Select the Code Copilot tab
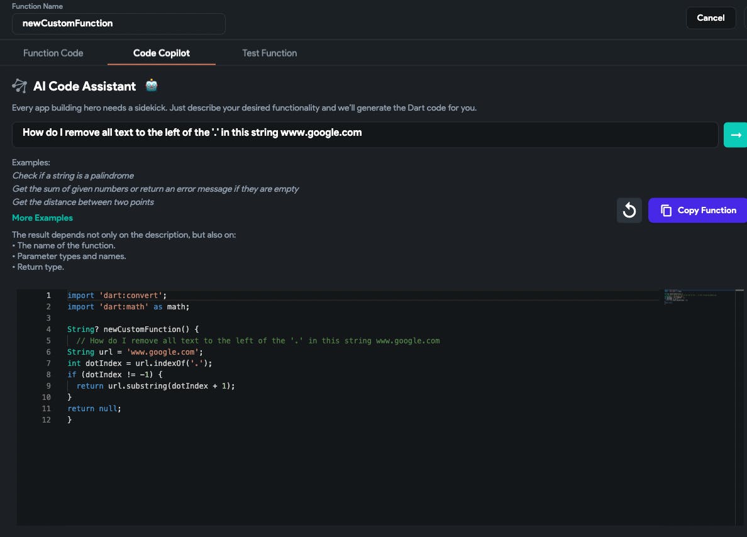 (x=162, y=53)
